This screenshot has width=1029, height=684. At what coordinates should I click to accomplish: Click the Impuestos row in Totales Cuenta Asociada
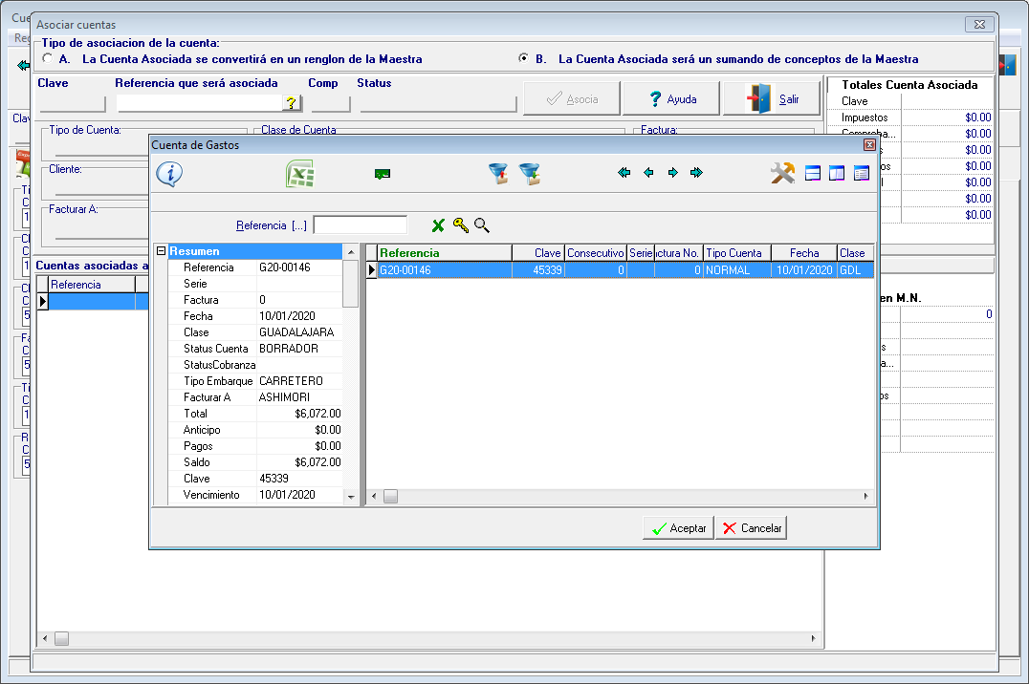(x=910, y=118)
